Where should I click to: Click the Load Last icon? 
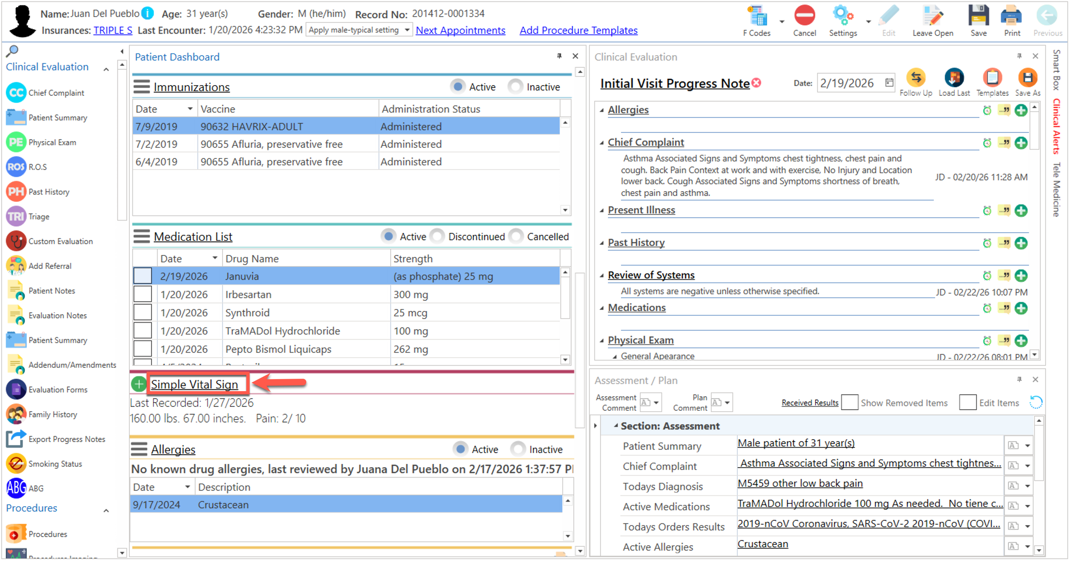coord(954,78)
